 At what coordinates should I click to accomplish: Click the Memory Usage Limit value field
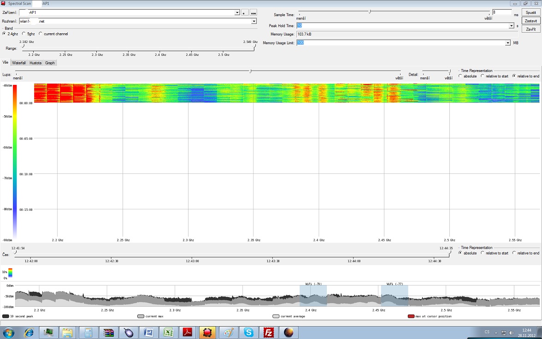[x=401, y=43]
